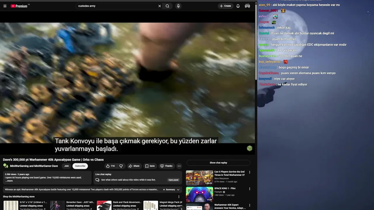
Task: Click the MiniWarGaming cube watermark on video
Action: point(250,148)
